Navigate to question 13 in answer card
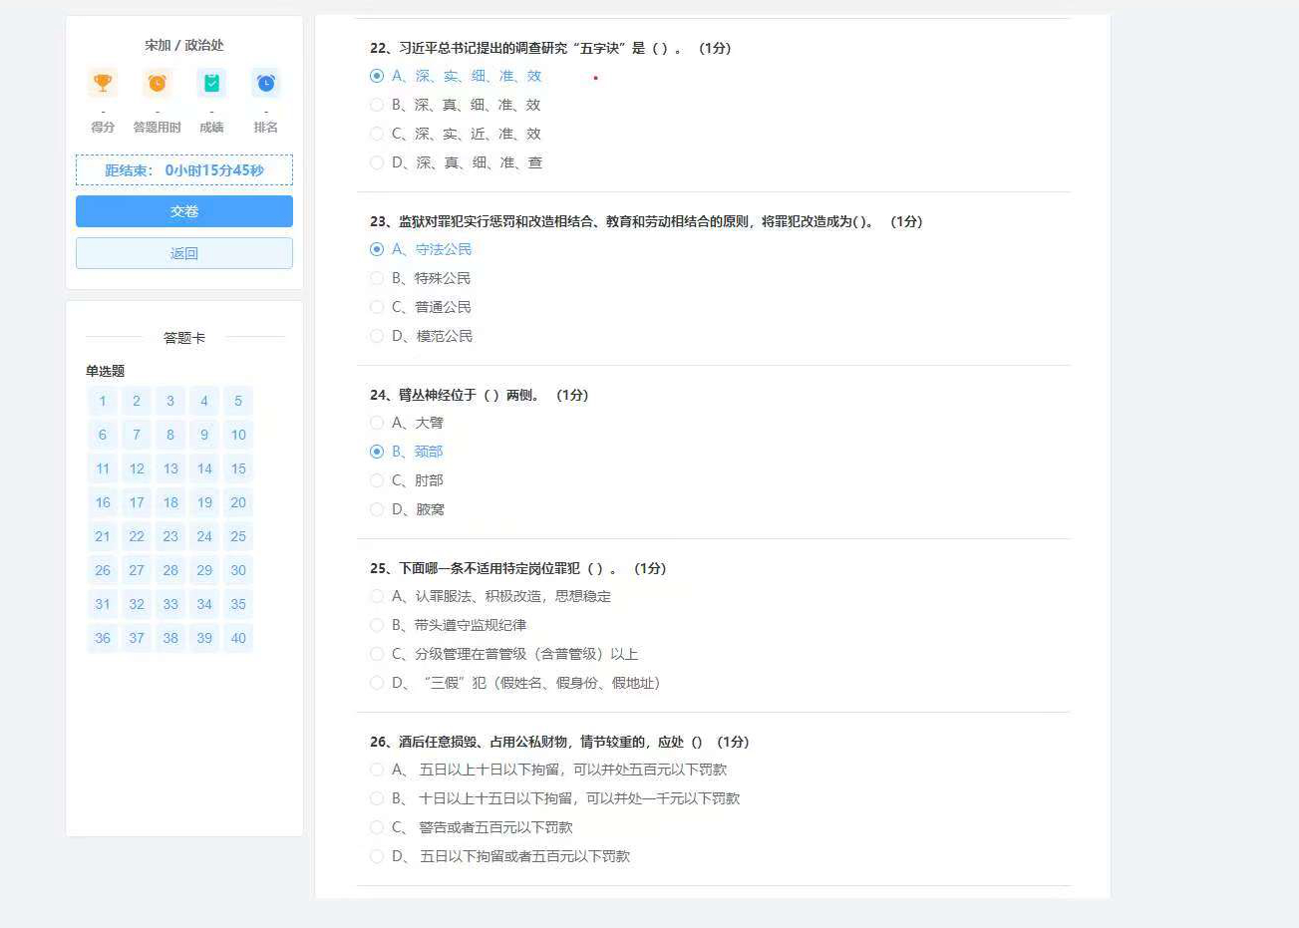 [170, 468]
